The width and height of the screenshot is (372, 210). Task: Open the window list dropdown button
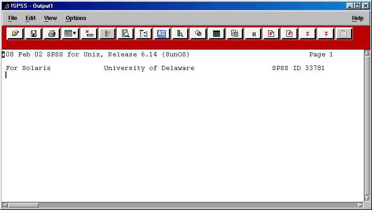coord(70,34)
